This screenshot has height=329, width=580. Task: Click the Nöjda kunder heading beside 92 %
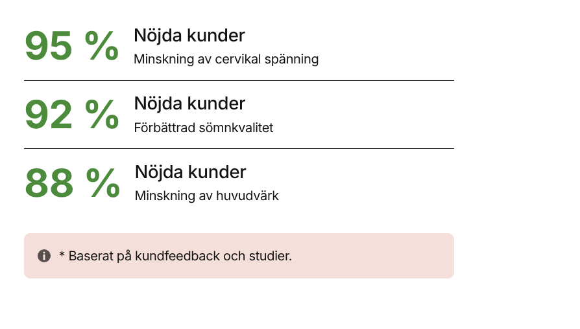tap(189, 103)
